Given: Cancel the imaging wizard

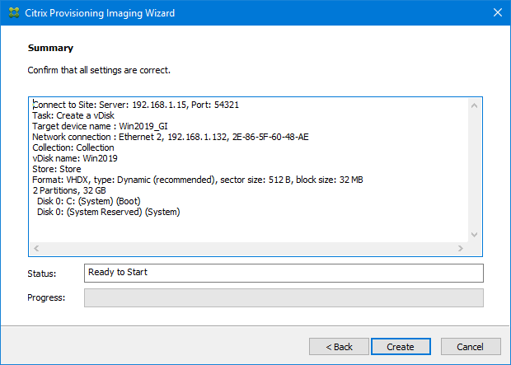Looking at the screenshot, I should 471,346.
